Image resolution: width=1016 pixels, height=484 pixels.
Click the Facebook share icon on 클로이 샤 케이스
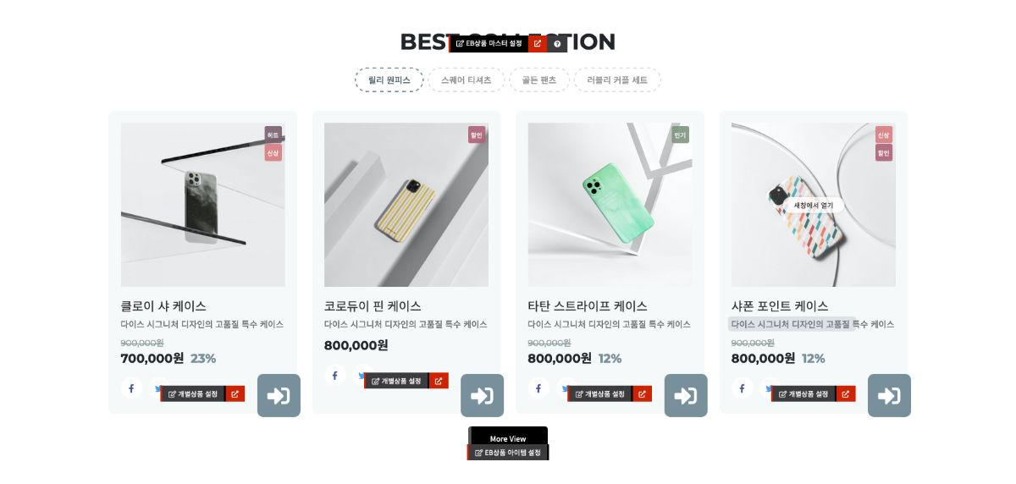click(x=131, y=388)
